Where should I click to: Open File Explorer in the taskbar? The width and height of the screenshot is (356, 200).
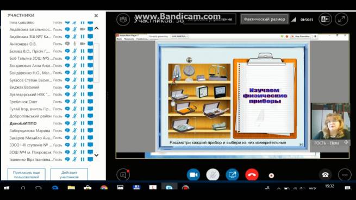pos(71,187)
